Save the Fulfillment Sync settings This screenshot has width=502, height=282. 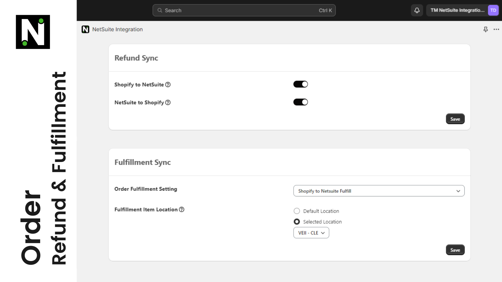click(455, 250)
